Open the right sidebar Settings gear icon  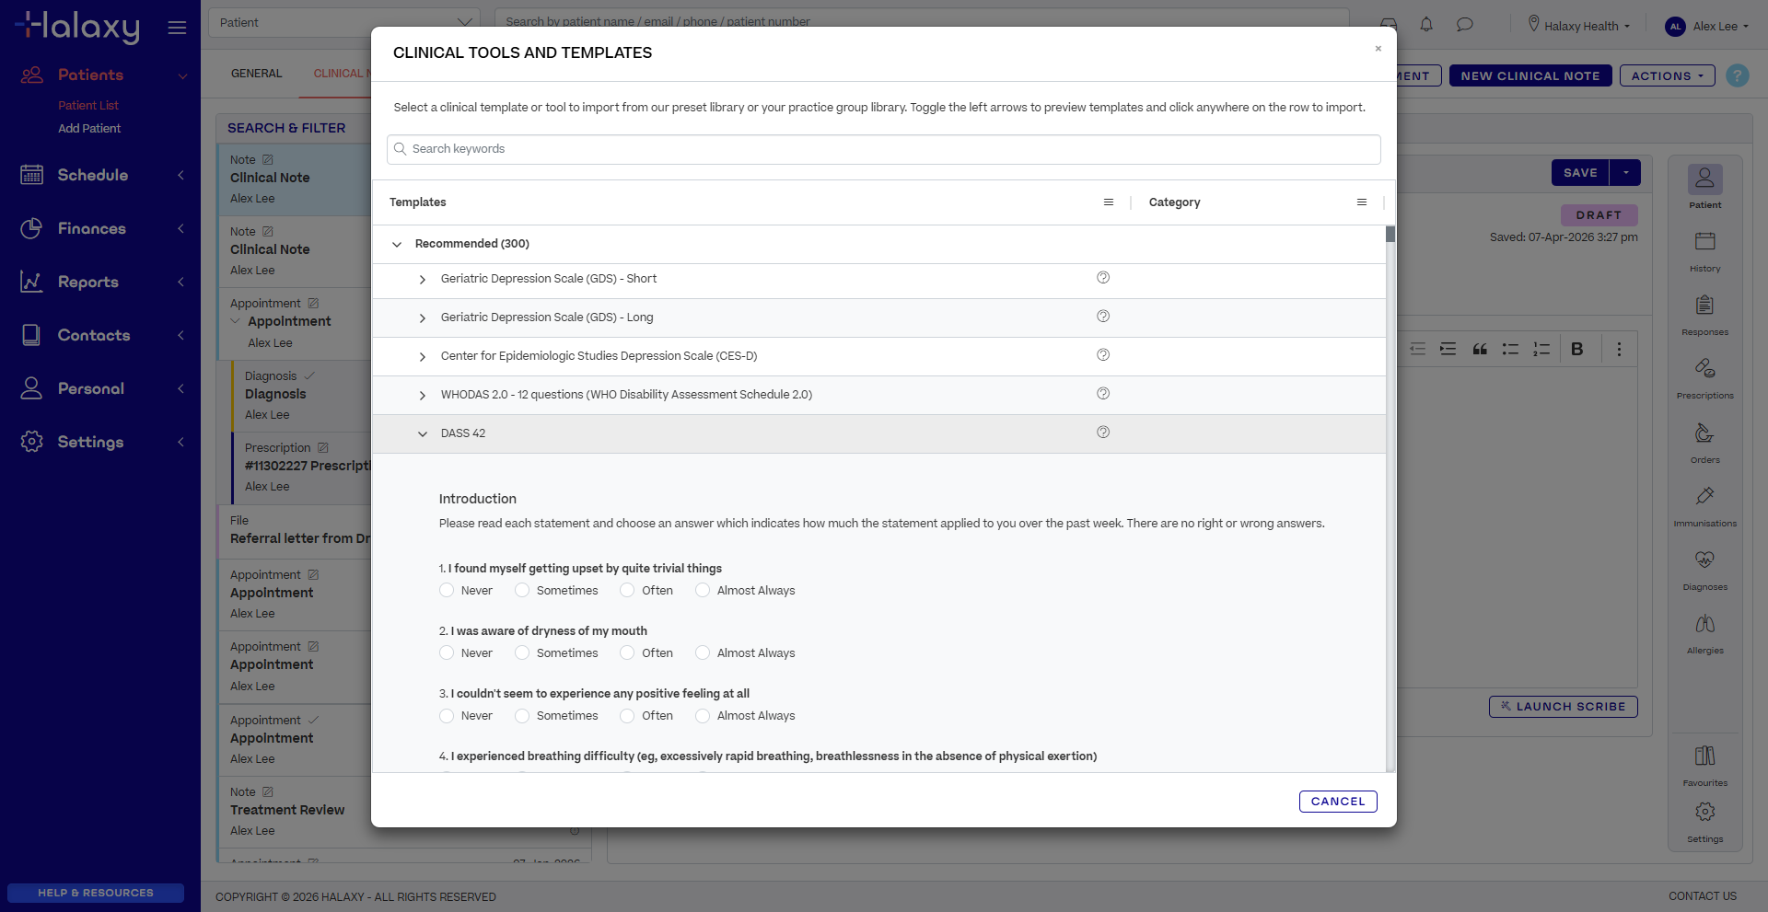pos(1704,812)
